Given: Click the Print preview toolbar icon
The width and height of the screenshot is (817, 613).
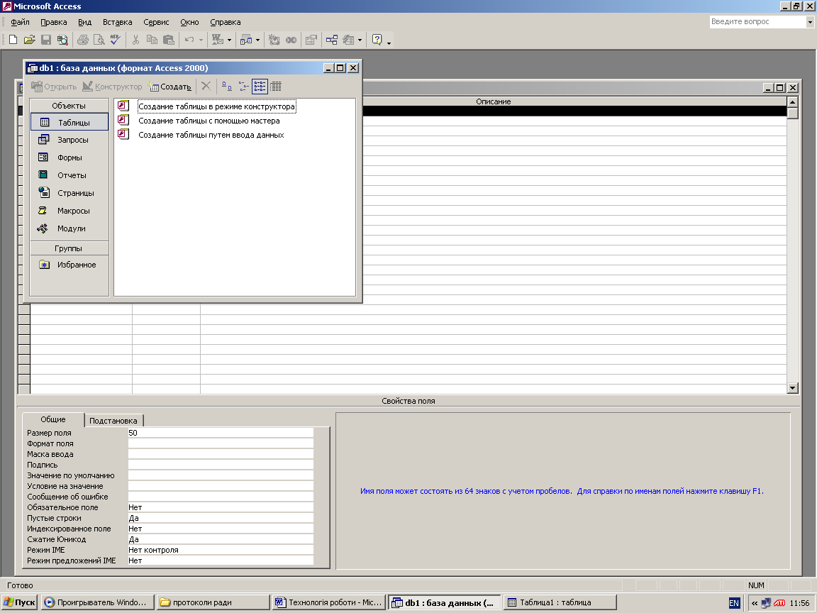Looking at the screenshot, I should click(99, 40).
